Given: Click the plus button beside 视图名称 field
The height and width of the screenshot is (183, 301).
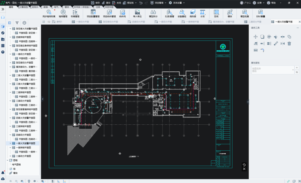Looking at the screenshot, I should click(297, 68).
